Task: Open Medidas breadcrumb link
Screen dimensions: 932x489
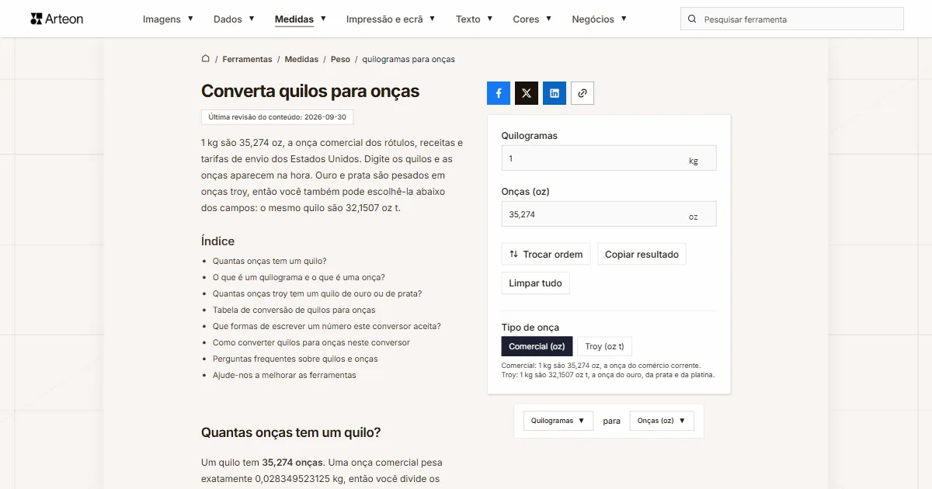Action: point(301,59)
